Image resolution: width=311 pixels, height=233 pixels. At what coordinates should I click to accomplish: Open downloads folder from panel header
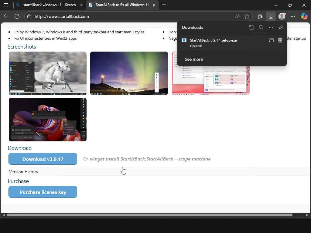pyautogui.click(x=251, y=27)
